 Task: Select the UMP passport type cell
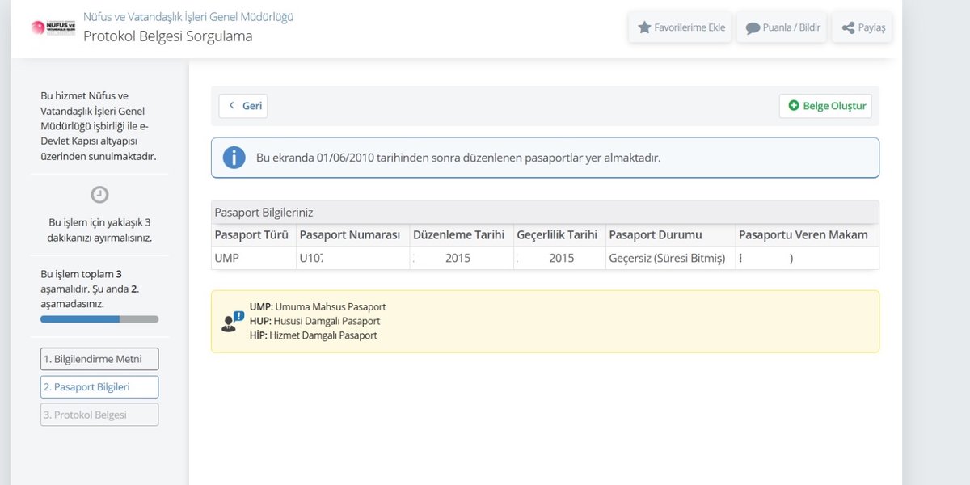pyautogui.click(x=253, y=259)
